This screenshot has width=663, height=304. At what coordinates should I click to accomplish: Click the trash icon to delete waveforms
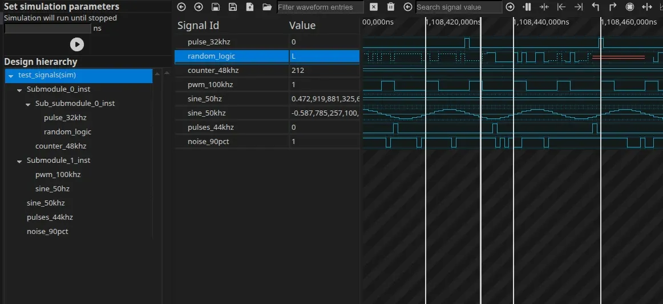(391, 7)
